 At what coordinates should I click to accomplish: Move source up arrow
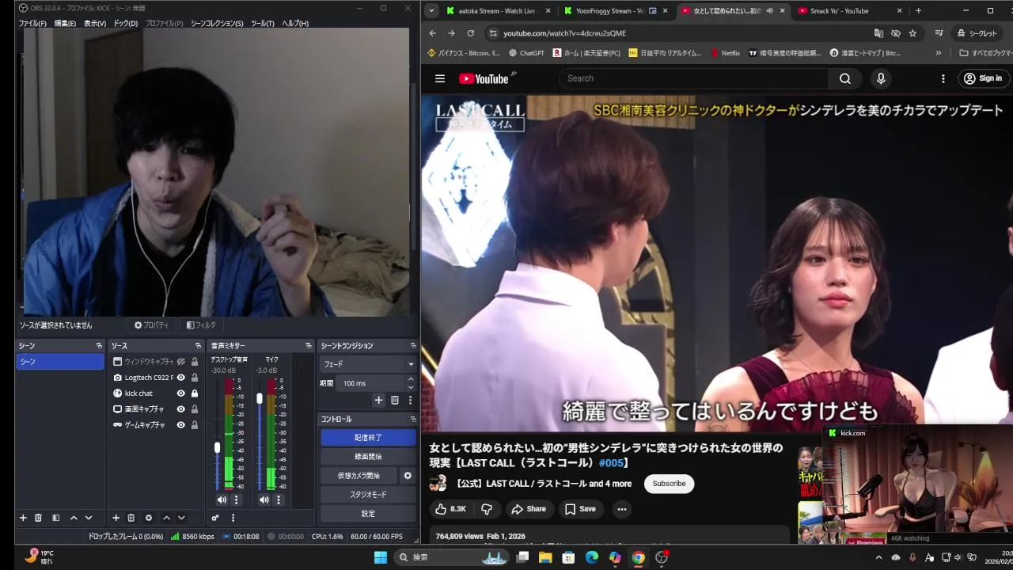click(x=166, y=518)
